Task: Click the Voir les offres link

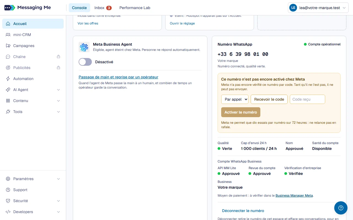Action: point(88,23)
